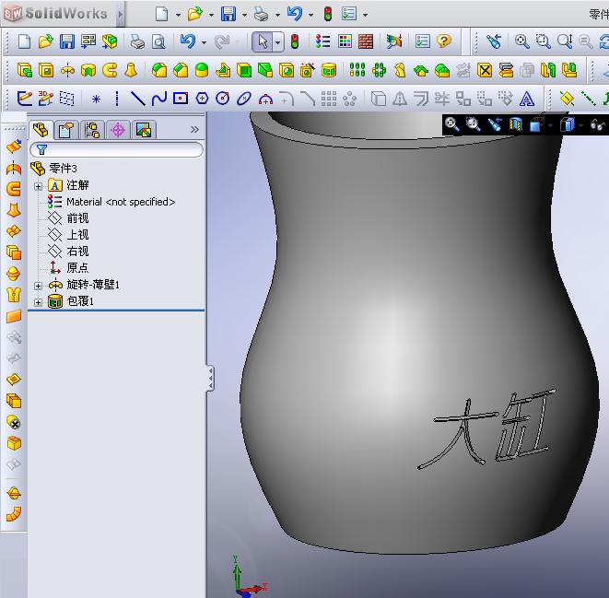Image resolution: width=609 pixels, height=598 pixels.
Task: Open the dropdown next to title-bar New
Action: pos(178,15)
